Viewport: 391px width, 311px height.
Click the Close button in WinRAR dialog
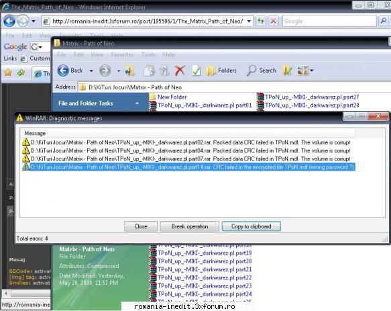point(141,226)
